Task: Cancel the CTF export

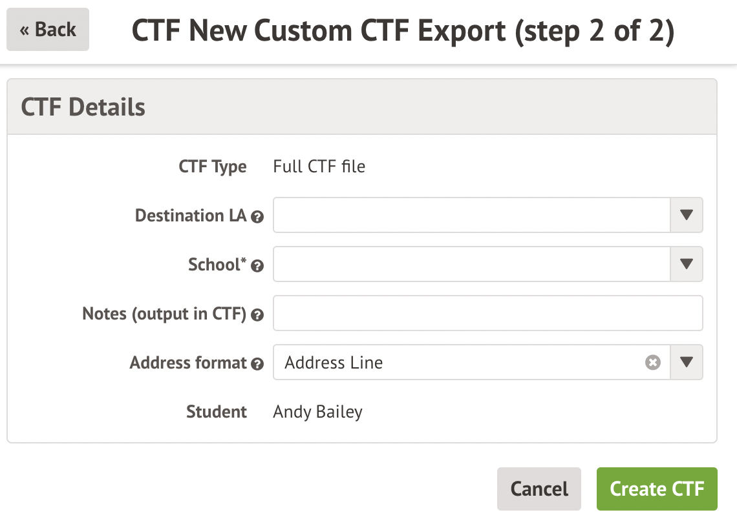Action: [x=539, y=489]
